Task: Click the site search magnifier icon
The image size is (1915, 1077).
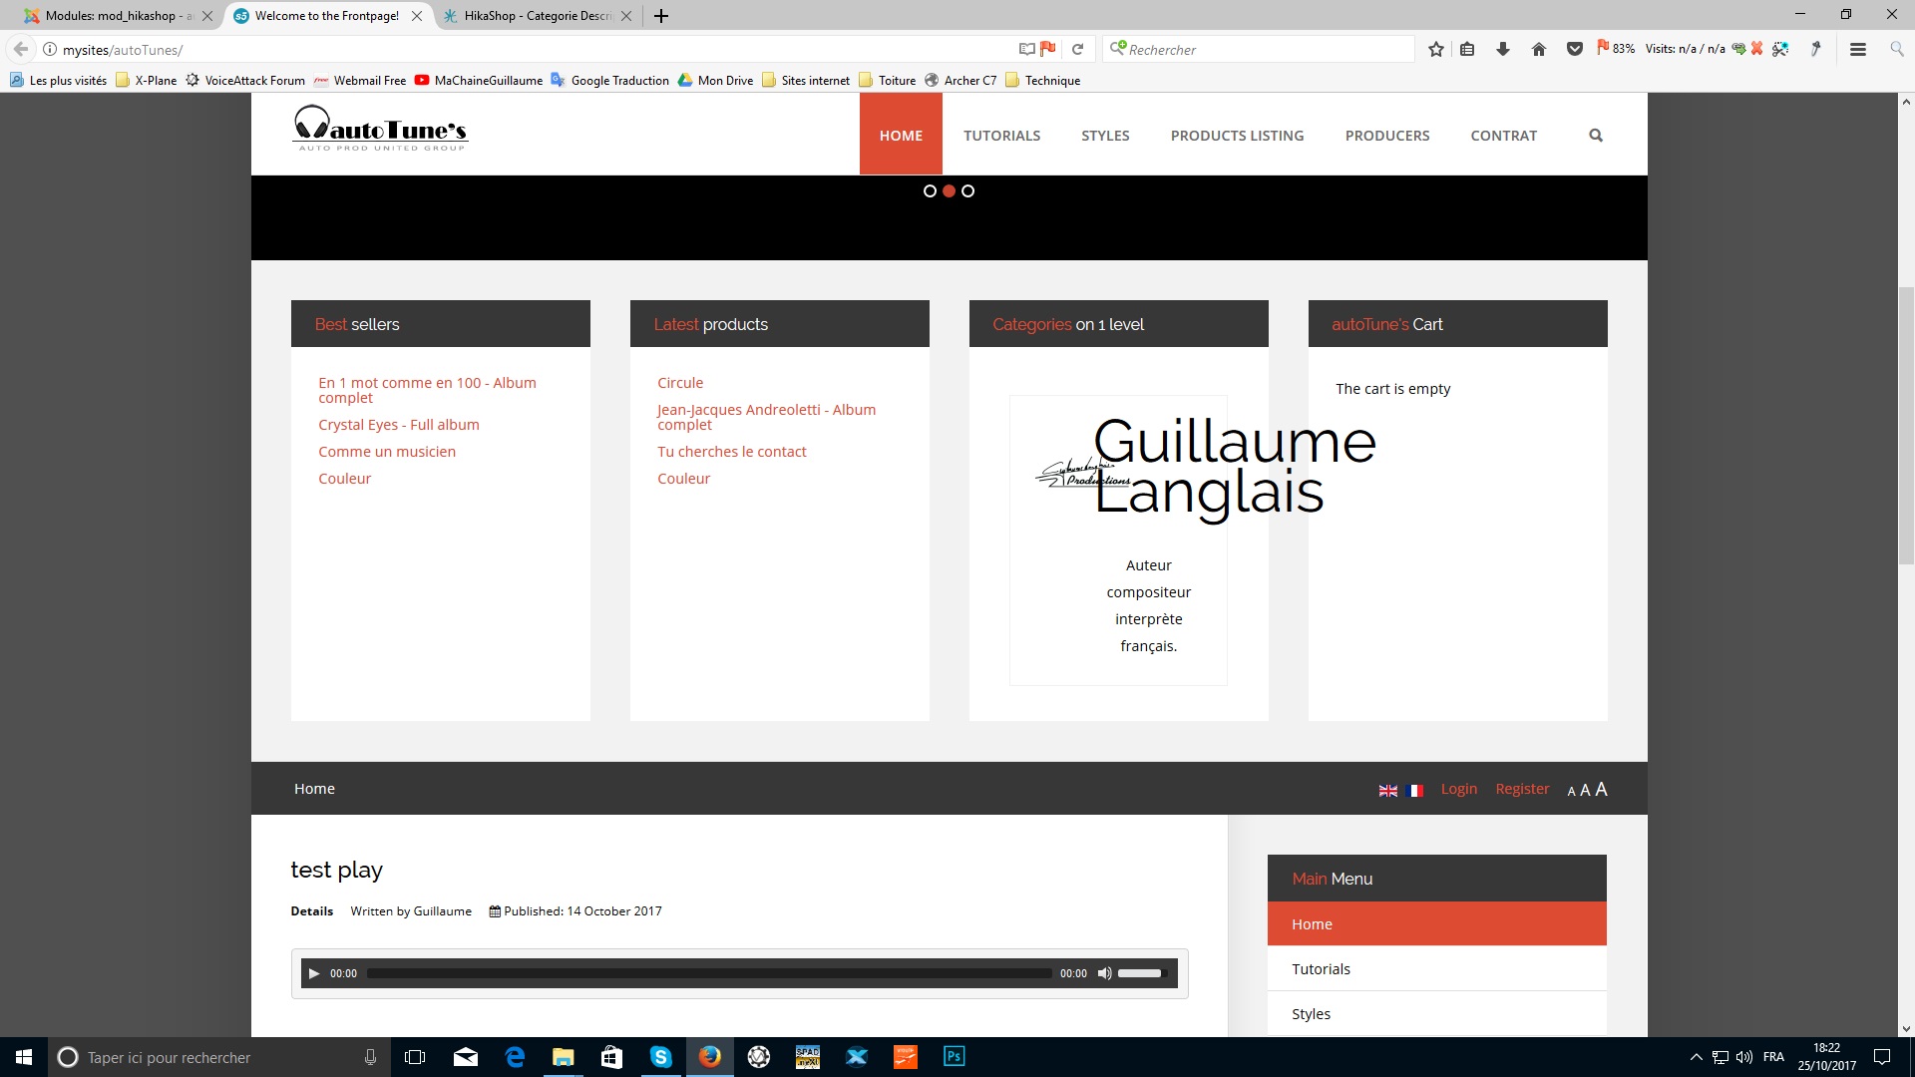Action: pyautogui.click(x=1596, y=136)
